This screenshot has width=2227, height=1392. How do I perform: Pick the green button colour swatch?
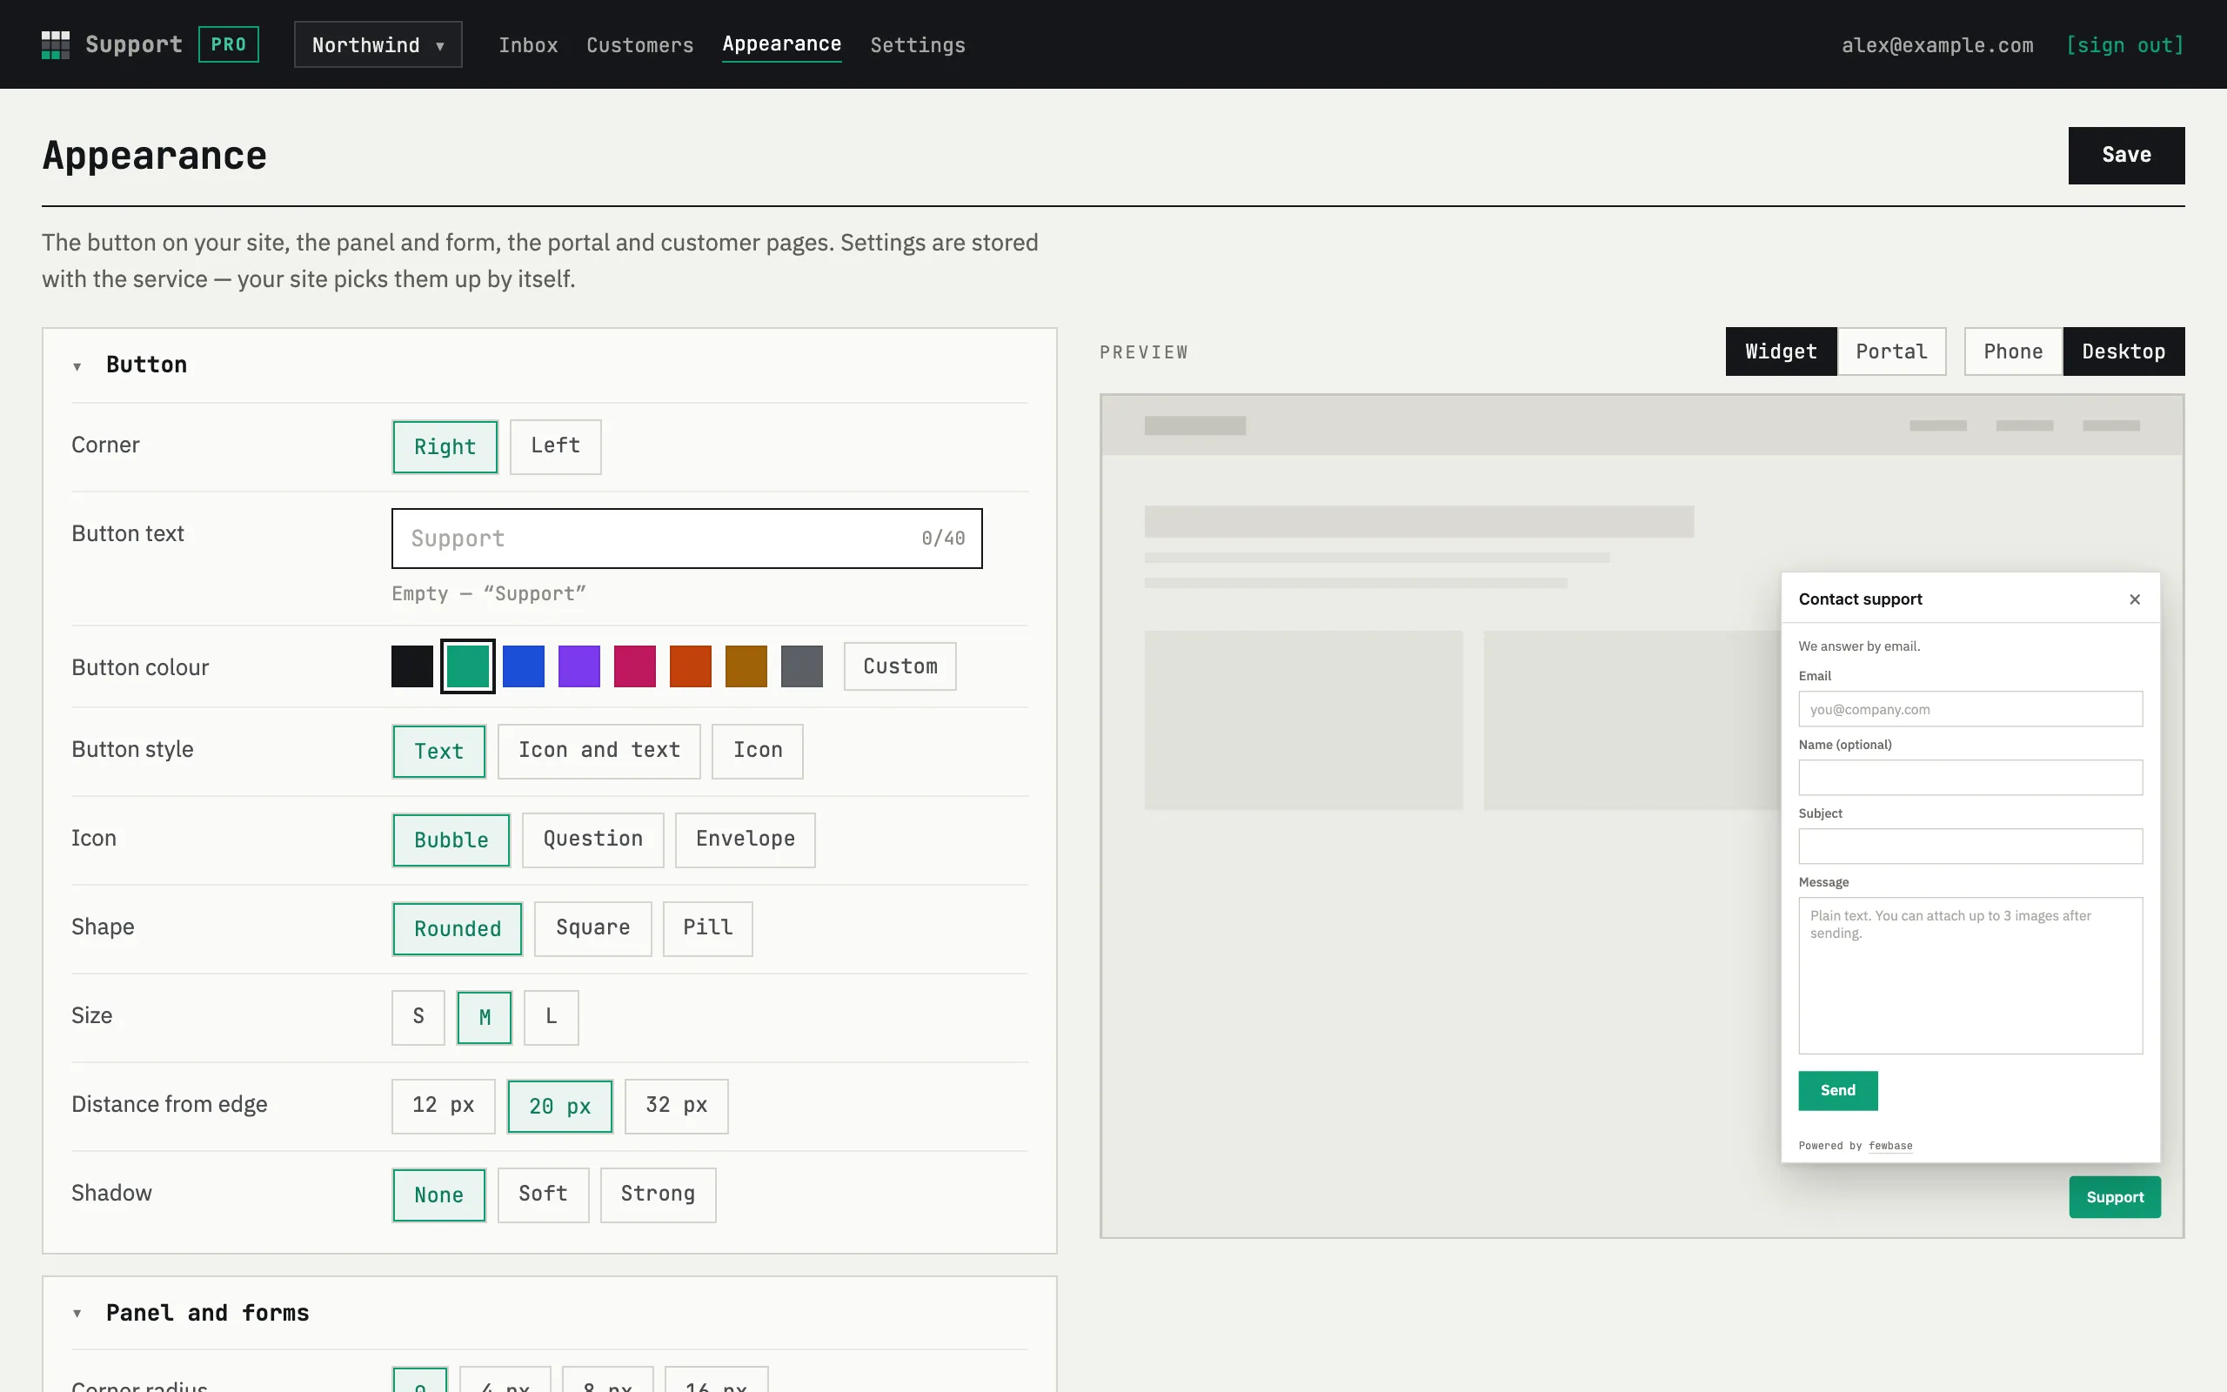(467, 666)
